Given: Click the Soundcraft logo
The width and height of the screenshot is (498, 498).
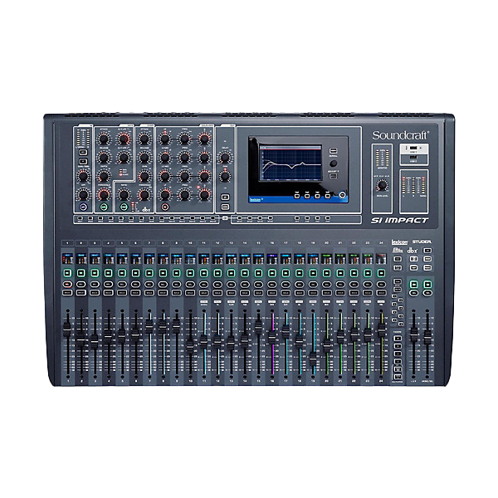Looking at the screenshot, I should [401, 135].
